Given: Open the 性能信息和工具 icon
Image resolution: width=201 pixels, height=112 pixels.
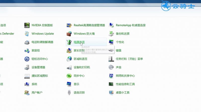Looking at the screenshot, I should pos(111,84).
